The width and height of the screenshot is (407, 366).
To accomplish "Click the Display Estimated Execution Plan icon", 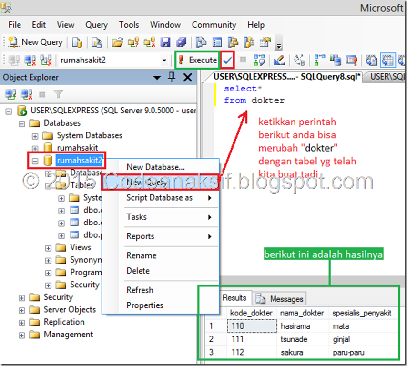I will tap(259, 60).
